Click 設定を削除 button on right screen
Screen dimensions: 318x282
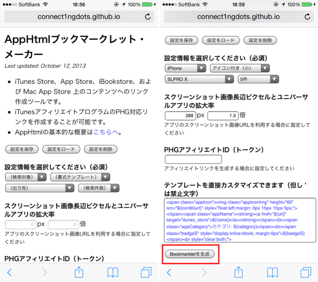(x=260, y=40)
